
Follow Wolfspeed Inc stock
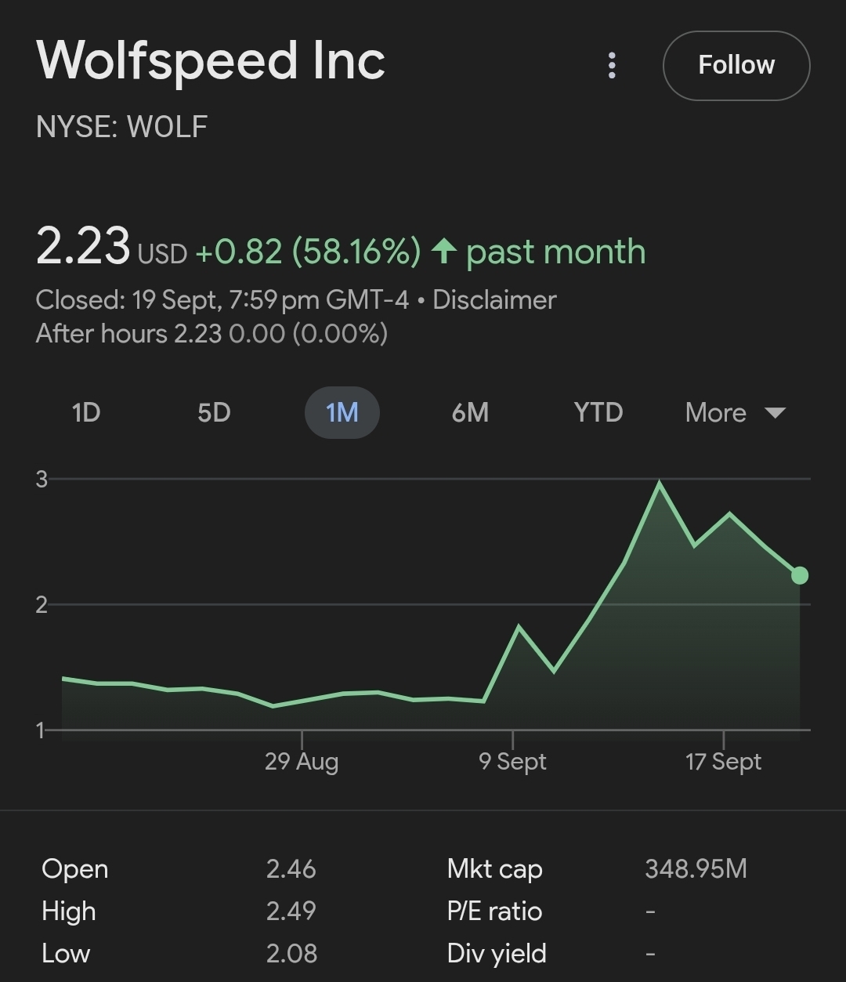(736, 66)
